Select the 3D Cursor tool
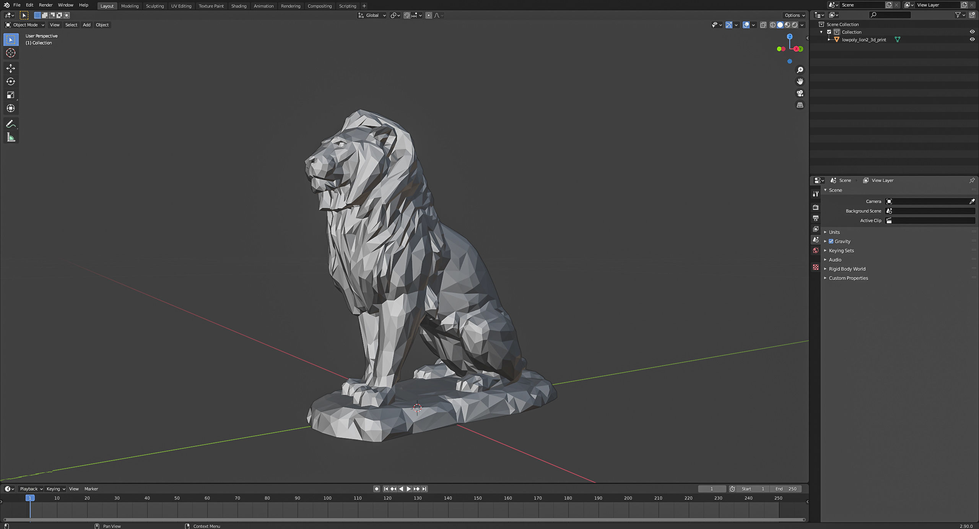 point(11,53)
